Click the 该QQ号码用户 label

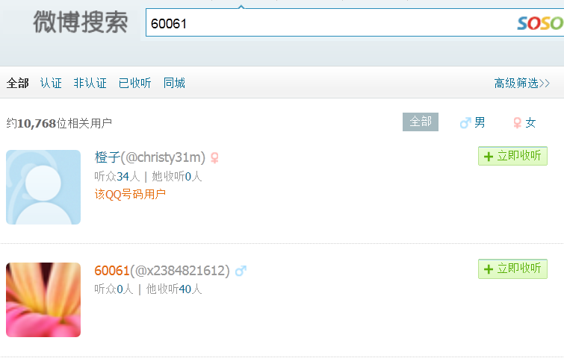pyautogui.click(x=130, y=195)
